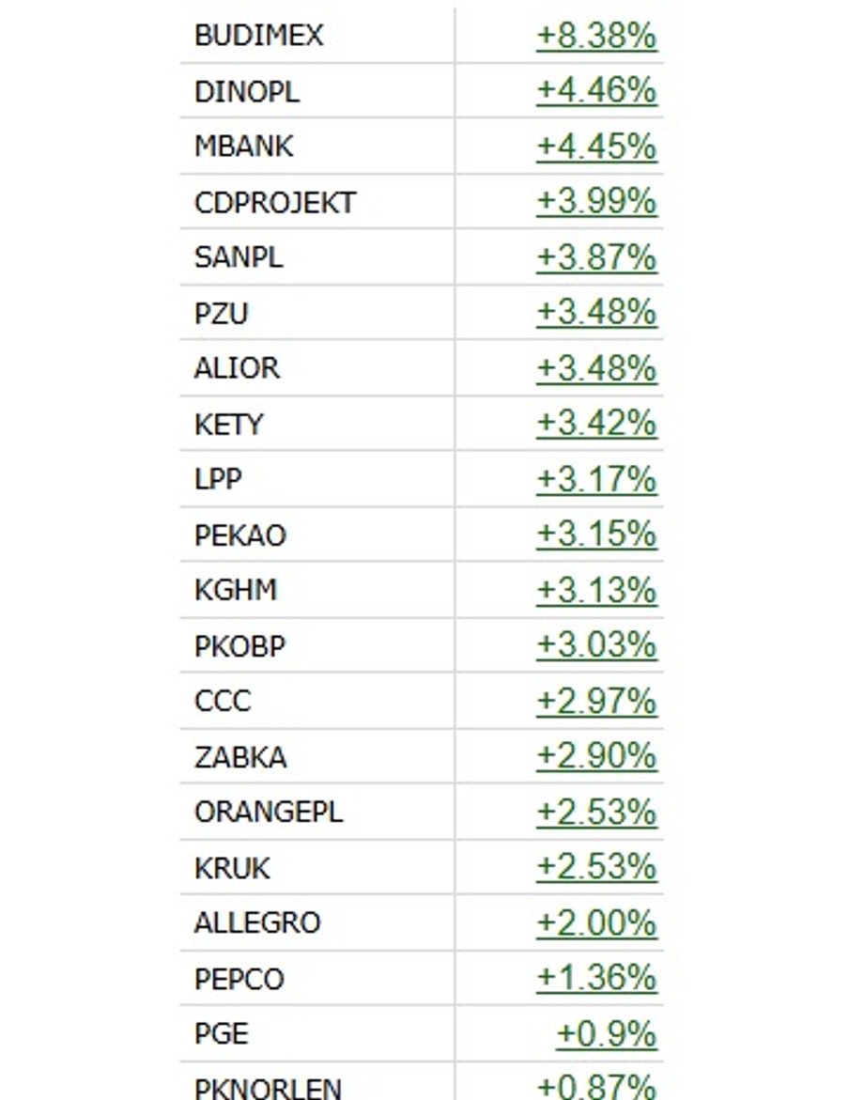Click PKNORLEN +0.87% link

coord(596,1087)
